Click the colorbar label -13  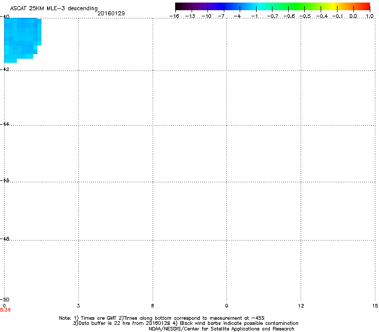190,16
